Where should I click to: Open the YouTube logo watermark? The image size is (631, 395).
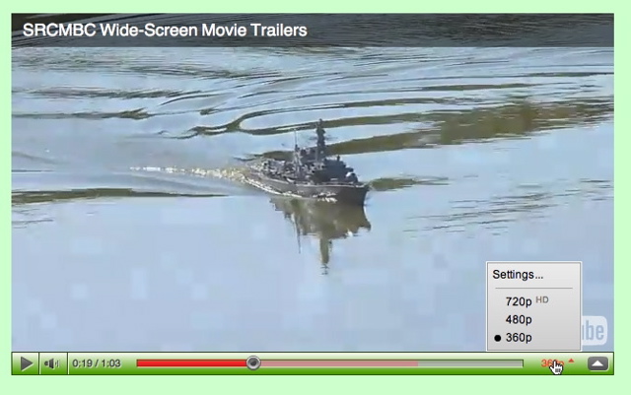pyautogui.click(x=595, y=331)
